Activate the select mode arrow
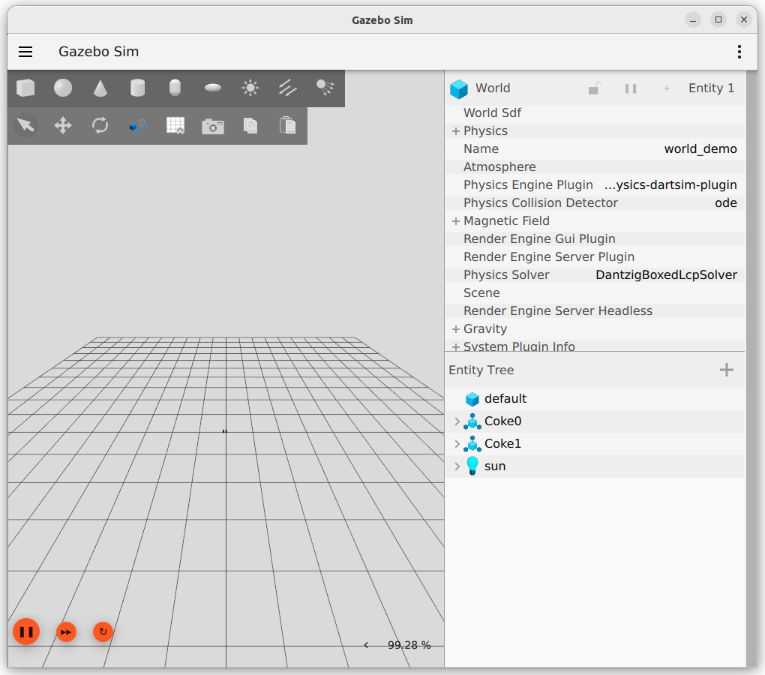The image size is (765, 675). (25, 125)
